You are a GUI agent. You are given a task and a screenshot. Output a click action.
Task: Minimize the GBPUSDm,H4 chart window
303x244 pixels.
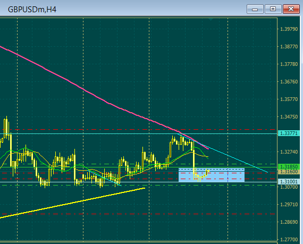coord(255,9)
